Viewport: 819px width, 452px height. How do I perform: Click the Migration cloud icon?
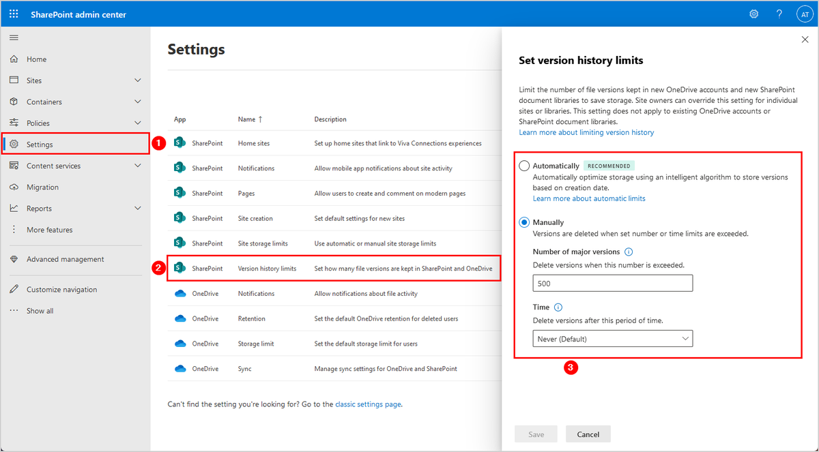click(14, 187)
